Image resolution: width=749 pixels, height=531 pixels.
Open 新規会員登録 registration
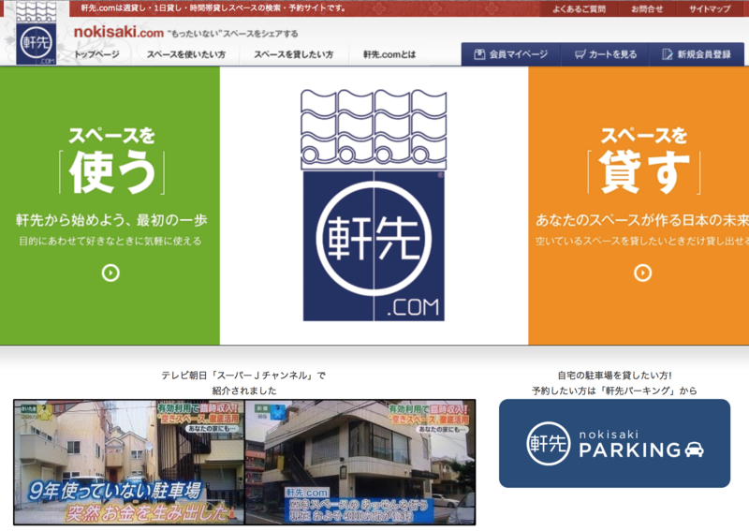697,54
